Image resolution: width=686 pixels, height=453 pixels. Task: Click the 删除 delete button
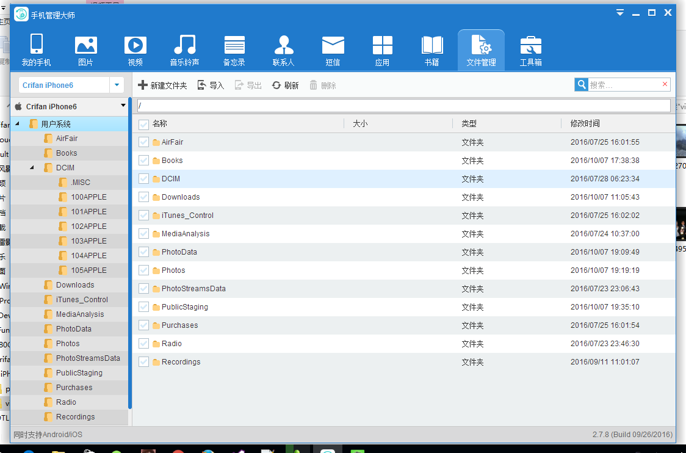point(323,85)
